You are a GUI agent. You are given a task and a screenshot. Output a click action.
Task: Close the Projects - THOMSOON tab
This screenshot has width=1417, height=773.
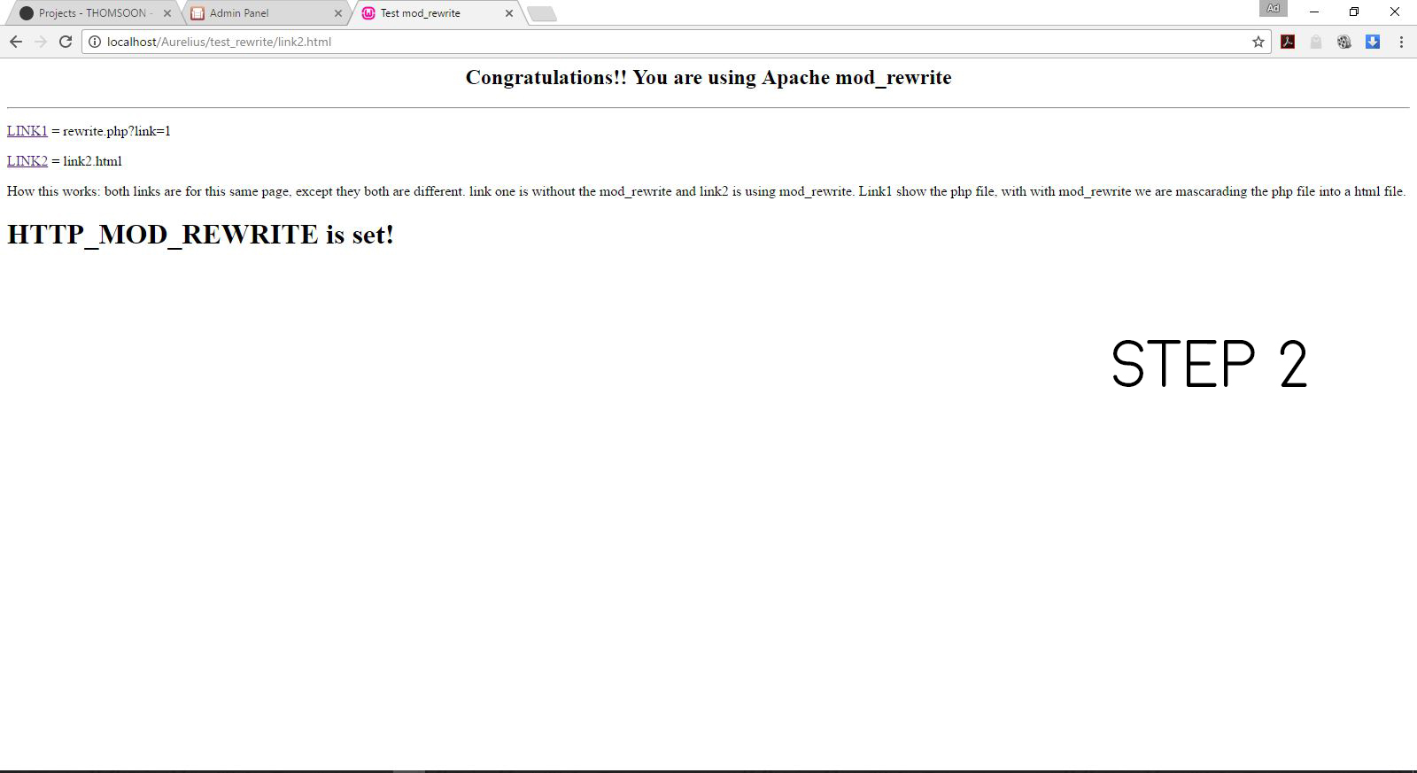(x=167, y=13)
